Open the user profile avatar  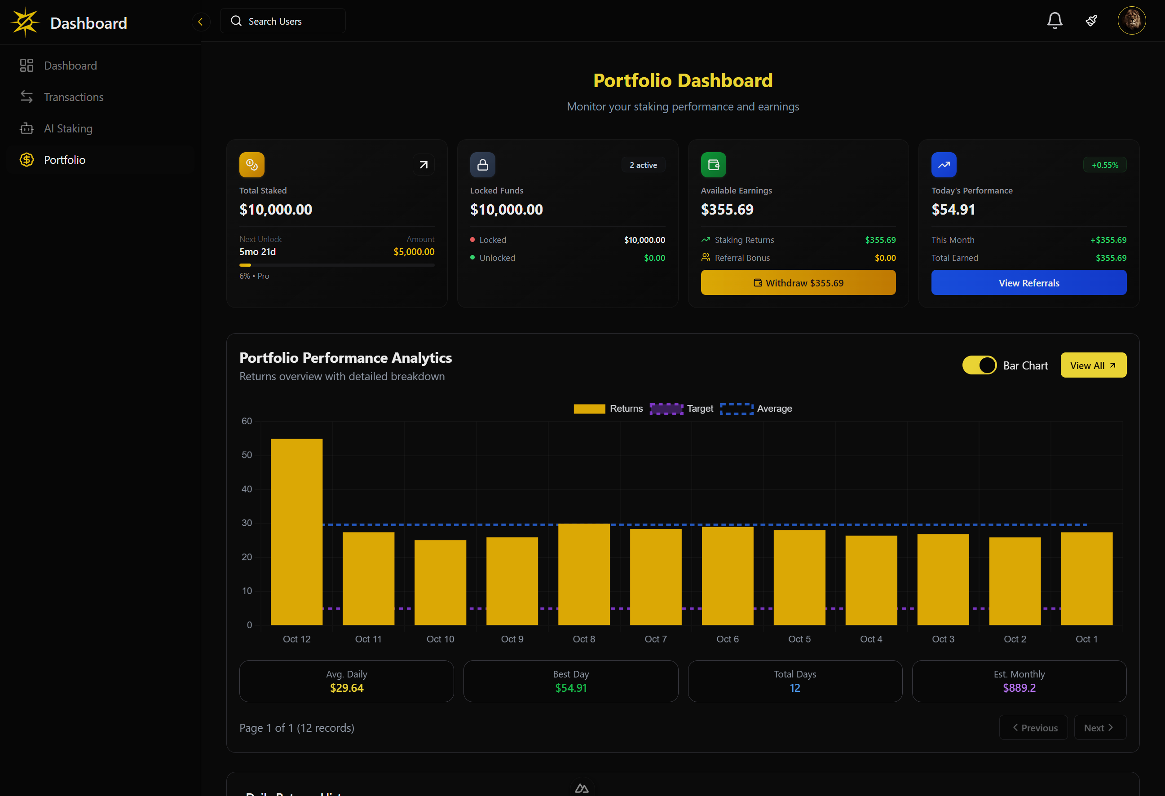pos(1131,21)
